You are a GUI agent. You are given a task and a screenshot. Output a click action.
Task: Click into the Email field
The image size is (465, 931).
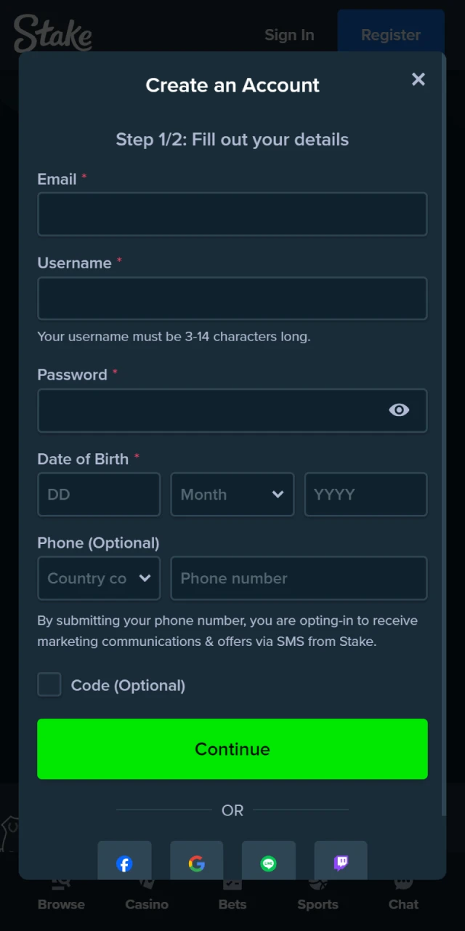(x=232, y=214)
